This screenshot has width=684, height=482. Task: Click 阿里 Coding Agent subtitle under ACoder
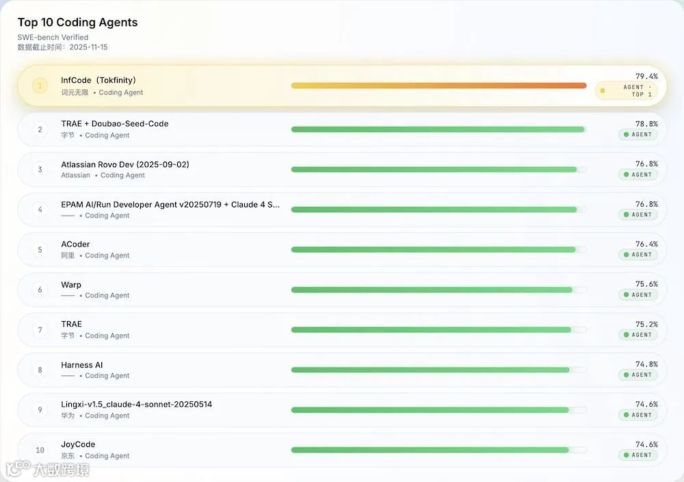coord(95,255)
